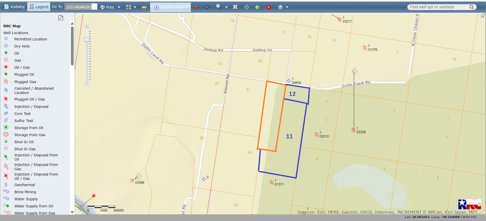The width and height of the screenshot is (486, 221).
Task: Click the zoom slider up arrow
Action: coord(87,26)
